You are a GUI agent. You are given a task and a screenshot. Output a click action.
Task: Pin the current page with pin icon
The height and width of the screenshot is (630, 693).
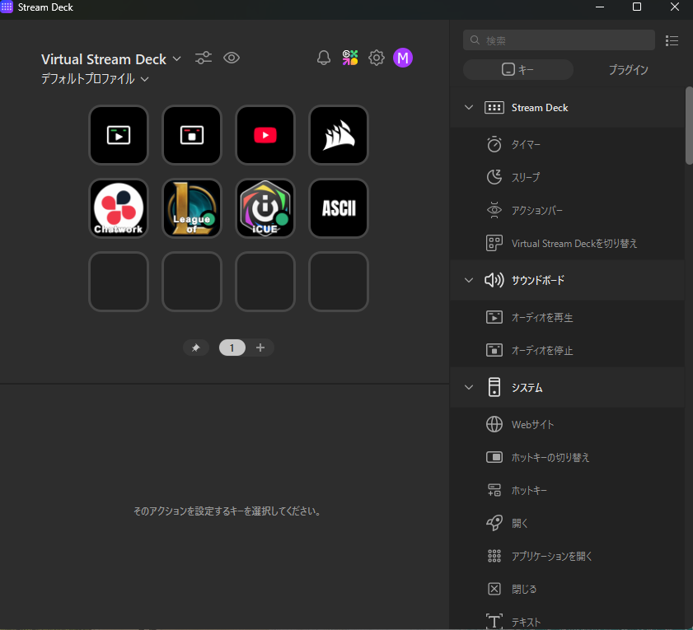pos(196,348)
